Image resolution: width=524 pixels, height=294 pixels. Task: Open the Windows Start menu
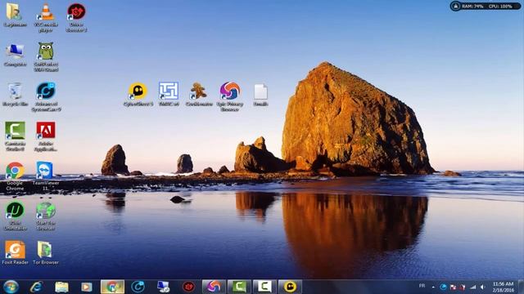(11, 287)
